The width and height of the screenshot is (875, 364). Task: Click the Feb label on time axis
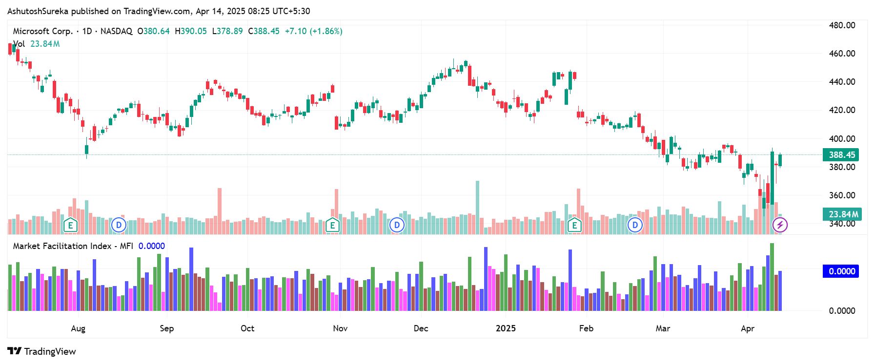[x=586, y=328]
